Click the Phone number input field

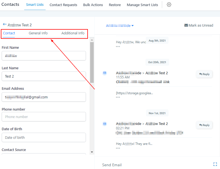point(44,117)
